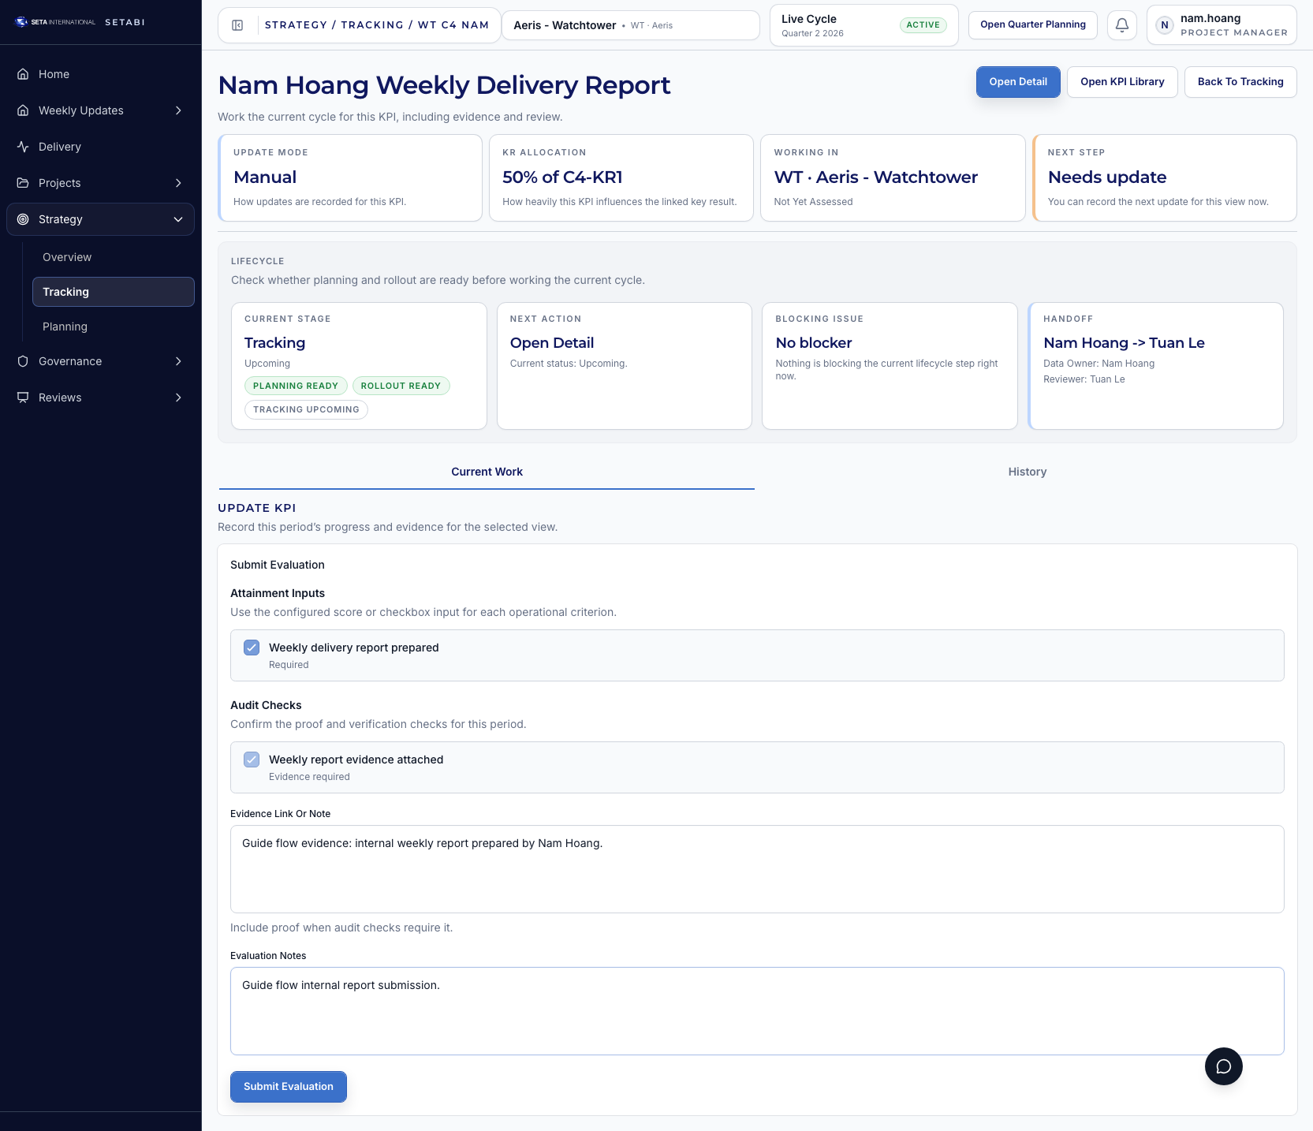1313x1131 pixels.
Task: Collapse the Strategy section chevron
Action: pyautogui.click(x=178, y=219)
